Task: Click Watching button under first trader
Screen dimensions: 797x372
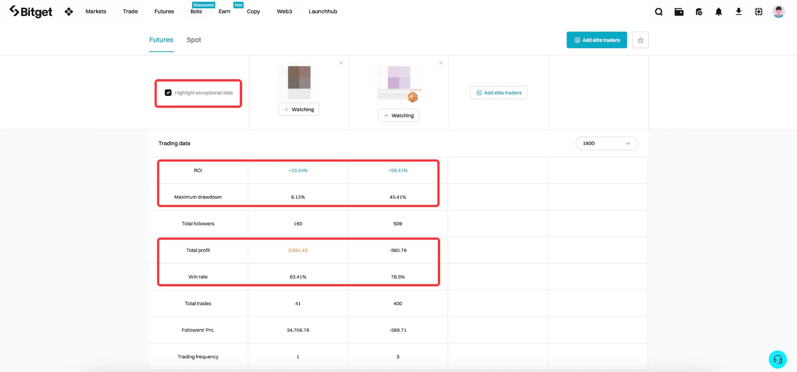Action: point(299,109)
